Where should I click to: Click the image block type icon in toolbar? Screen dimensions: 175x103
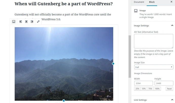(14, 22)
